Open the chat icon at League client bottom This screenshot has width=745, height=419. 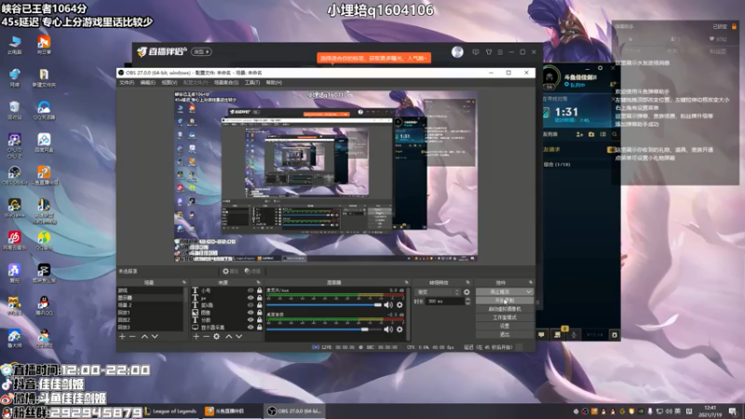(541, 335)
